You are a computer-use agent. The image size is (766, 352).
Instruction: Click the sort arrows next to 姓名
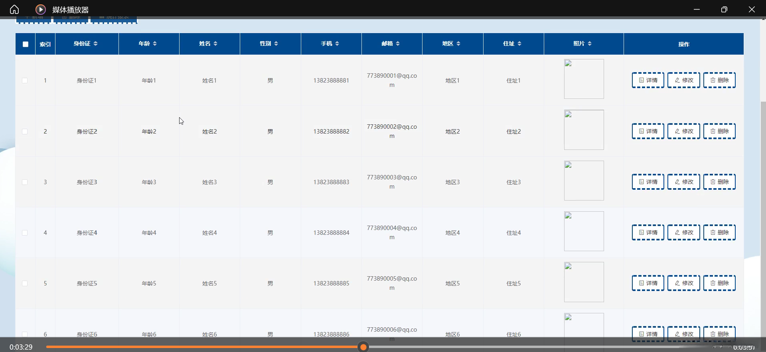click(215, 43)
